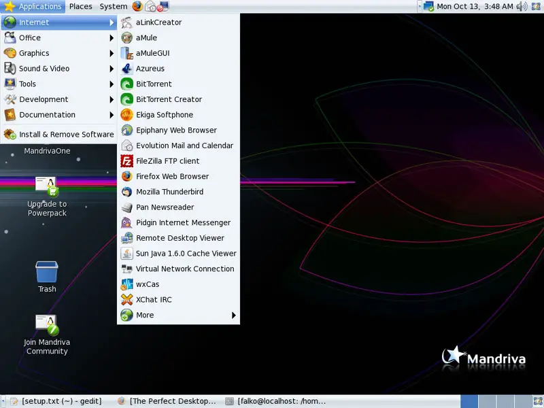544x408 pixels.
Task: Open the volume speaker icon in top panel
Action: point(522,6)
